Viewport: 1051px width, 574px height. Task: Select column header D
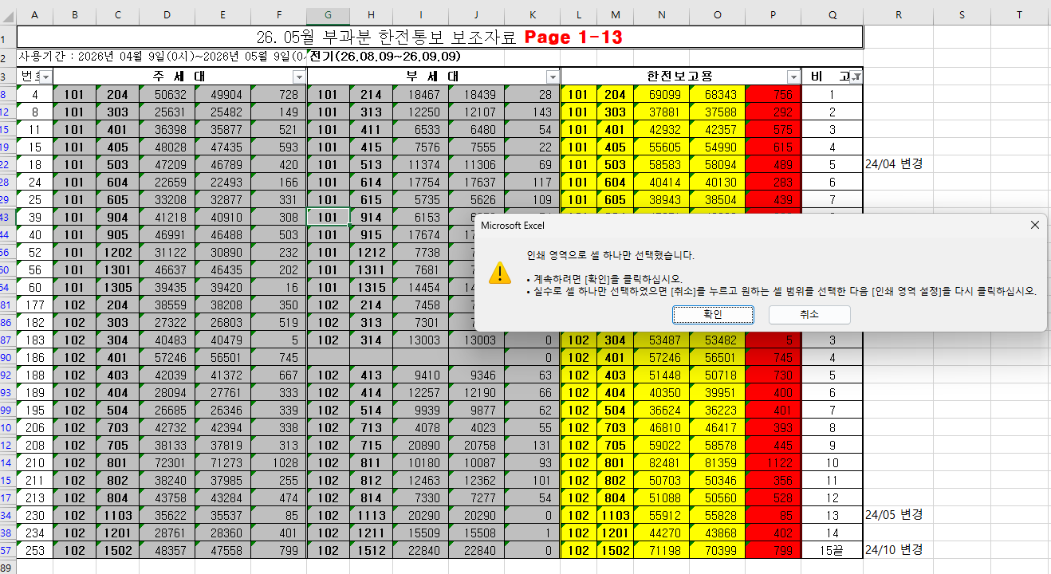click(167, 15)
